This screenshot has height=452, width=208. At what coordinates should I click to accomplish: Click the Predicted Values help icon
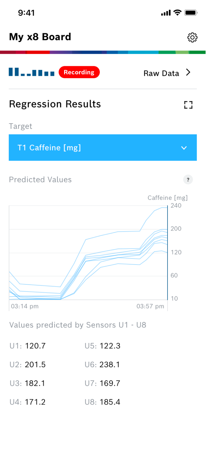click(188, 180)
